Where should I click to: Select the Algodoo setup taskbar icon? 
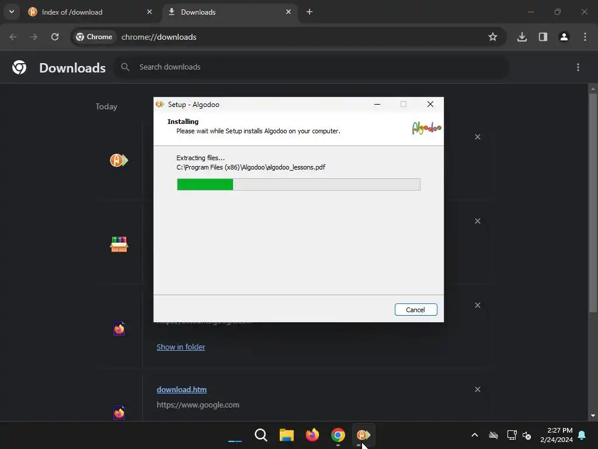(x=363, y=435)
